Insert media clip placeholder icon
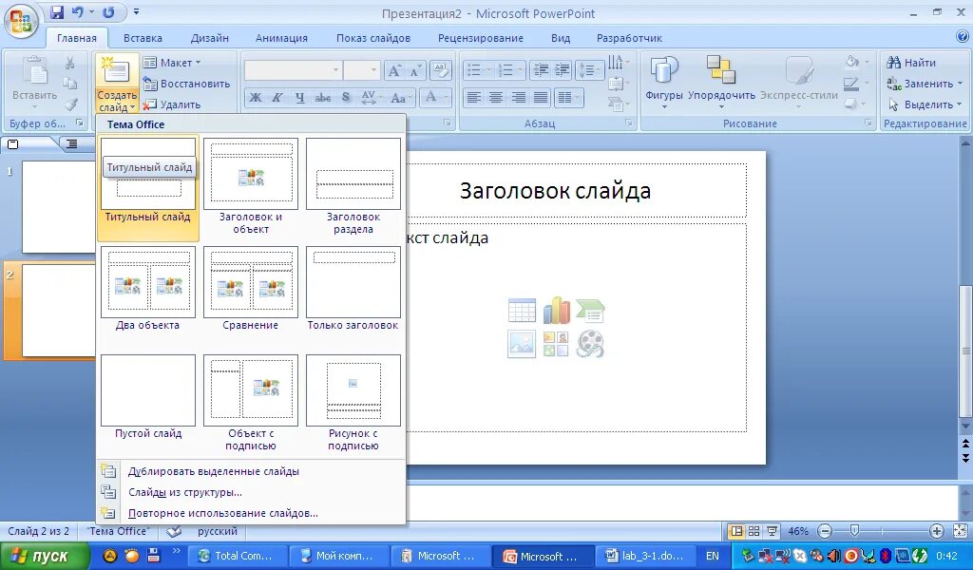Image resolution: width=973 pixels, height=570 pixels. [590, 344]
